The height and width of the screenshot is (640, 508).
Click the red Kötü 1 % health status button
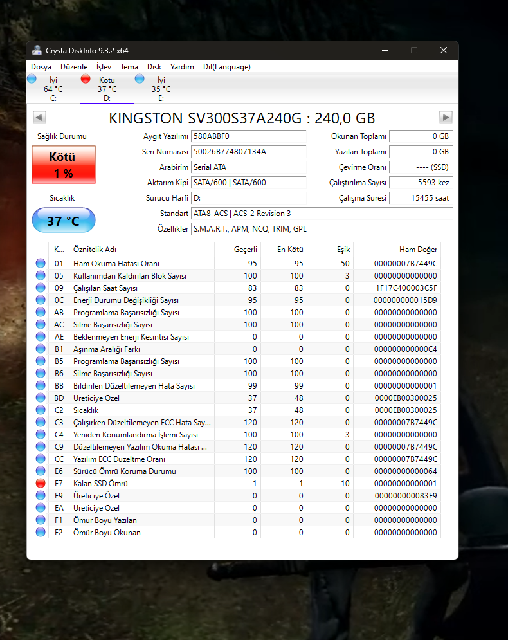coord(64,165)
